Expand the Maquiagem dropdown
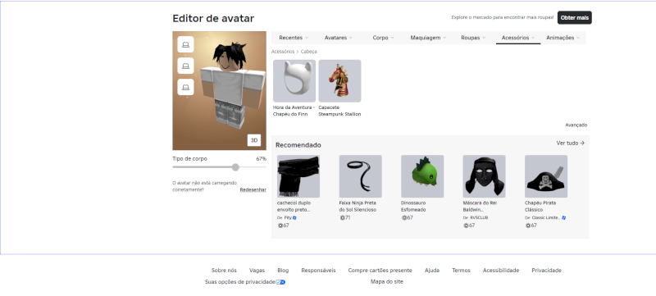Screen dimensions: 656x296 pyautogui.click(x=428, y=38)
